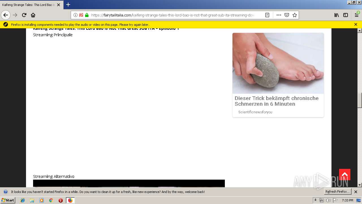The image size is (362, 204).
Task: Close the Kaifeng Strange Tales tab
Action: (59, 5)
